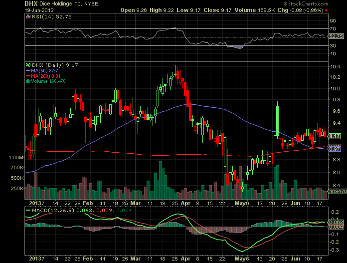Screen dimensions: 347x263
Task: Click the 0.2 label on MACD axis
Action: click(335, 212)
